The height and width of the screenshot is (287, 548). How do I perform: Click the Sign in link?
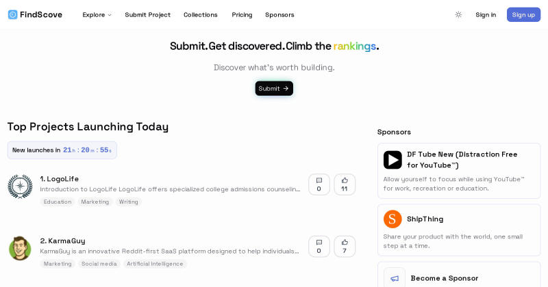pyautogui.click(x=486, y=14)
